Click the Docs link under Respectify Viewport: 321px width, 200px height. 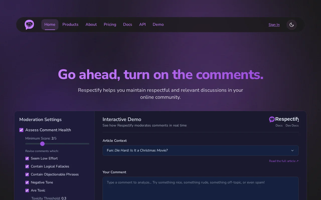click(279, 125)
